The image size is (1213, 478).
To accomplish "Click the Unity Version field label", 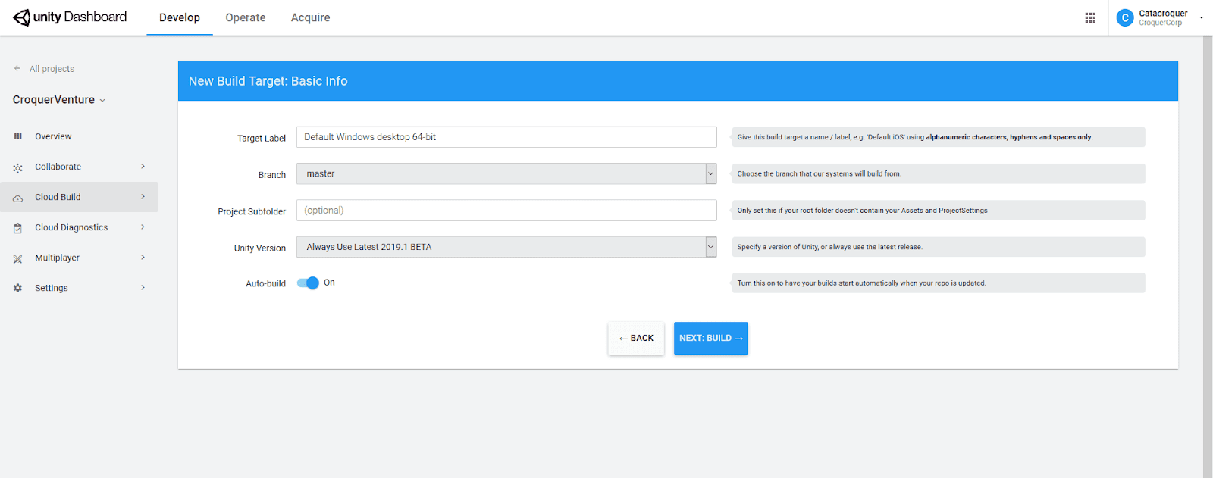I will pos(260,248).
